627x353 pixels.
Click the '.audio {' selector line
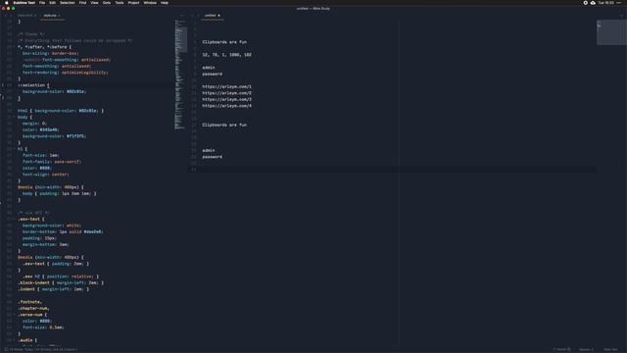tap(27, 340)
